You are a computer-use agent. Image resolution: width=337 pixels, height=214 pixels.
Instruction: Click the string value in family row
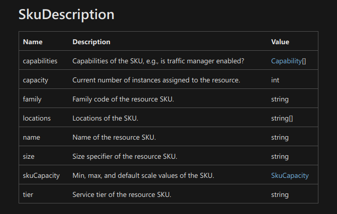coord(280,99)
